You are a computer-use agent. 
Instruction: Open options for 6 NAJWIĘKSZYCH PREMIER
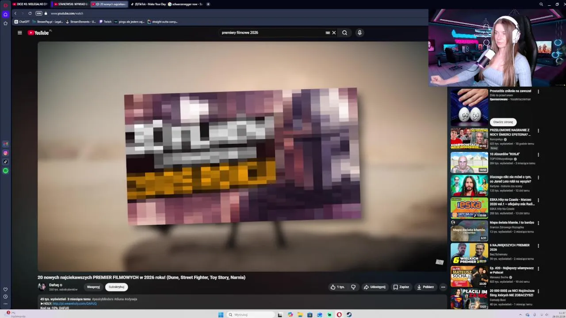click(x=538, y=246)
